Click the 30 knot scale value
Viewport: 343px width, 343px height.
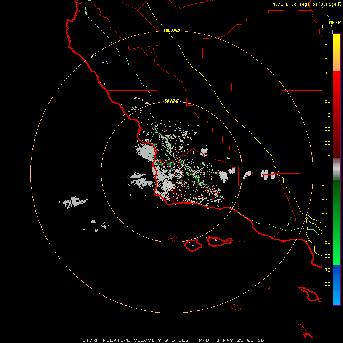327,129
